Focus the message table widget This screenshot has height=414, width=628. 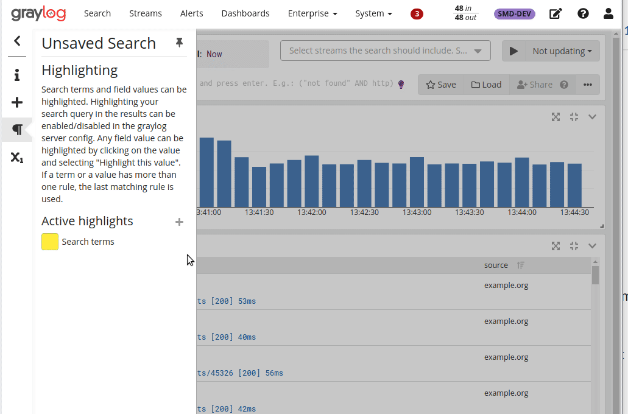coord(556,246)
